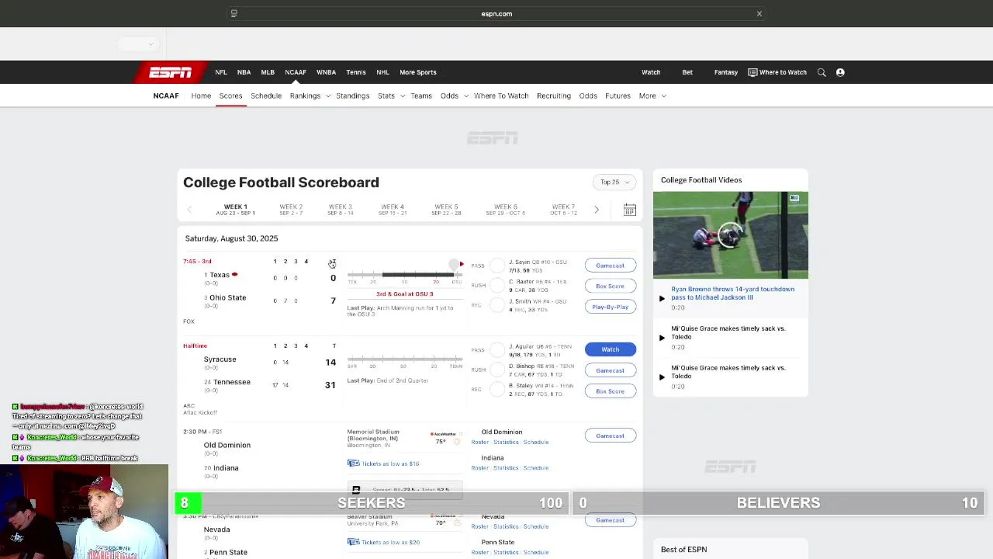993x559 pixels.
Task: Open the Top 25 dropdown
Action: [616, 182]
